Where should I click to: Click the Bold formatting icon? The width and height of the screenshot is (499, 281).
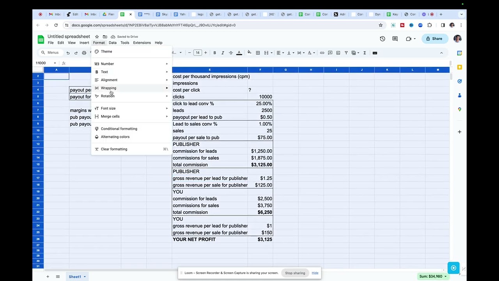(214, 53)
